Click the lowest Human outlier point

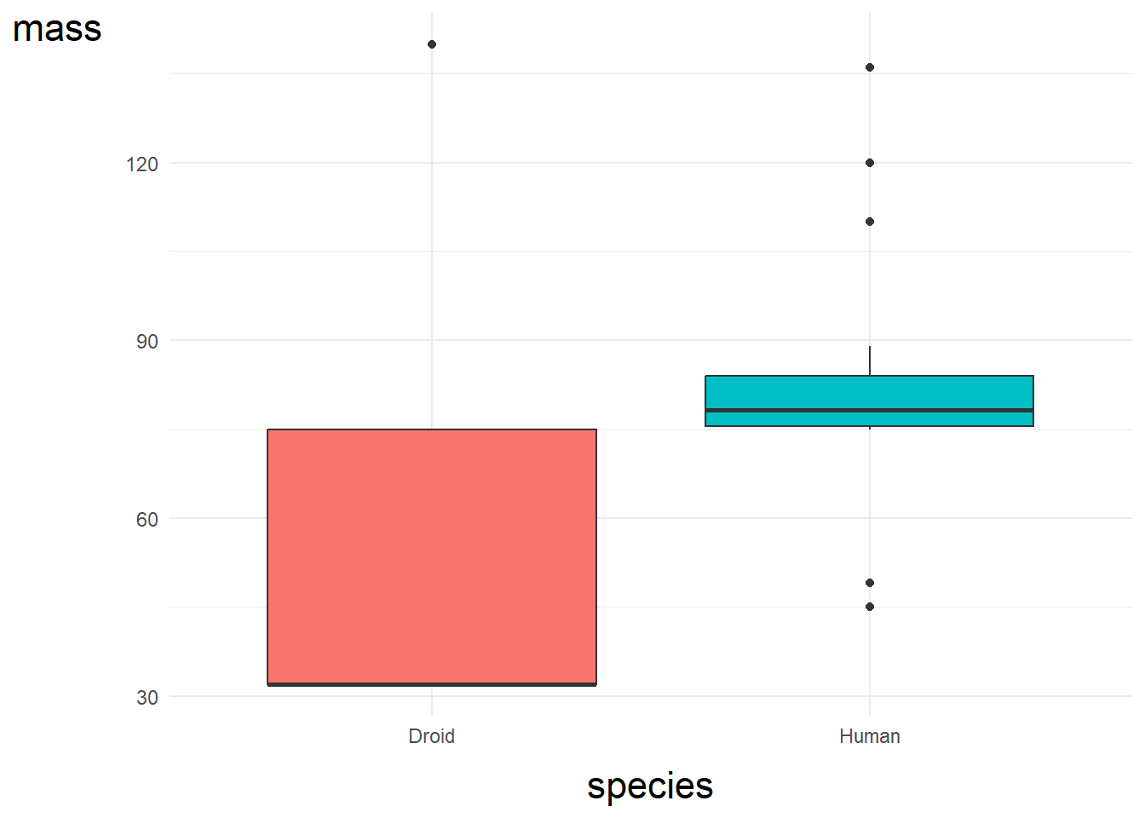(870, 607)
